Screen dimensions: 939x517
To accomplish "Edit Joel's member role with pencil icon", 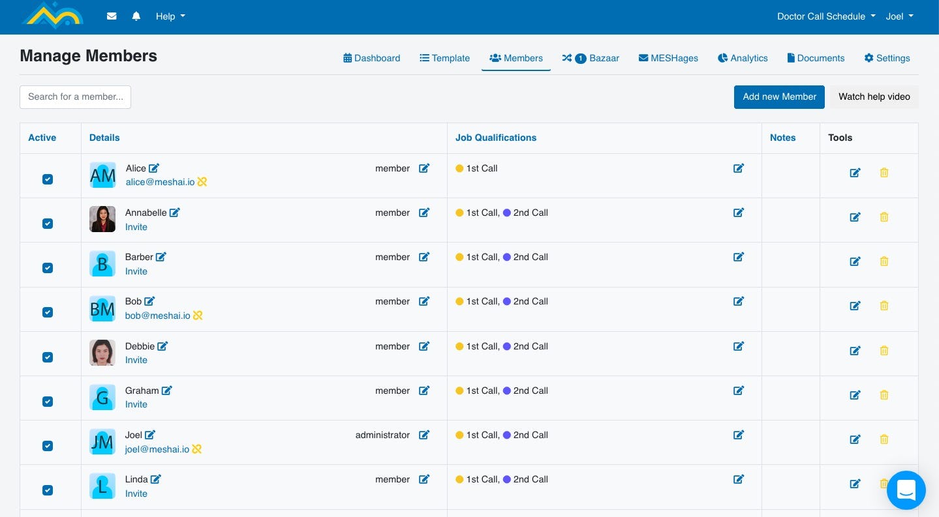I will pos(424,435).
